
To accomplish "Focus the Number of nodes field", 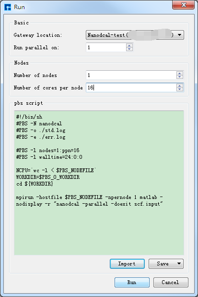I will point(131,75).
